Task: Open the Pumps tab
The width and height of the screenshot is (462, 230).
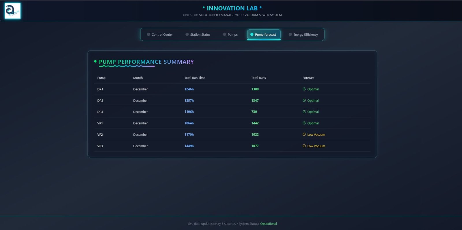Action: pyautogui.click(x=230, y=35)
